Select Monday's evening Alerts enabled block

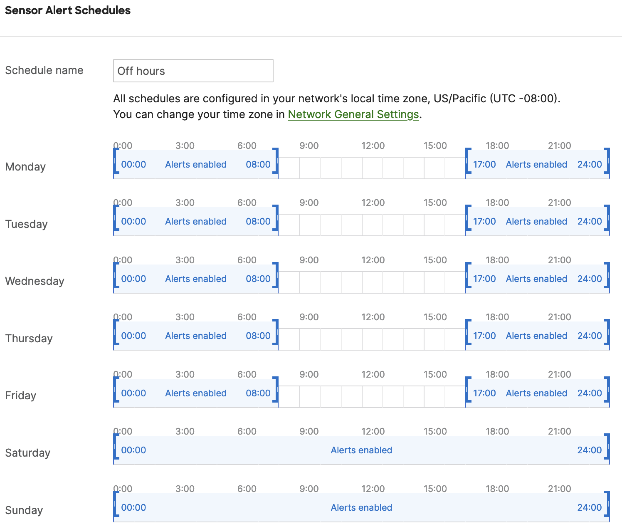(536, 164)
